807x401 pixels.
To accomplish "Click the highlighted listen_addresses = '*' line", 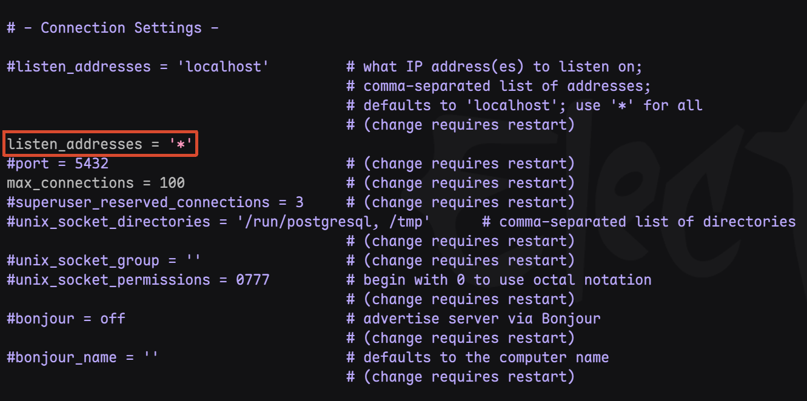I will click(100, 144).
